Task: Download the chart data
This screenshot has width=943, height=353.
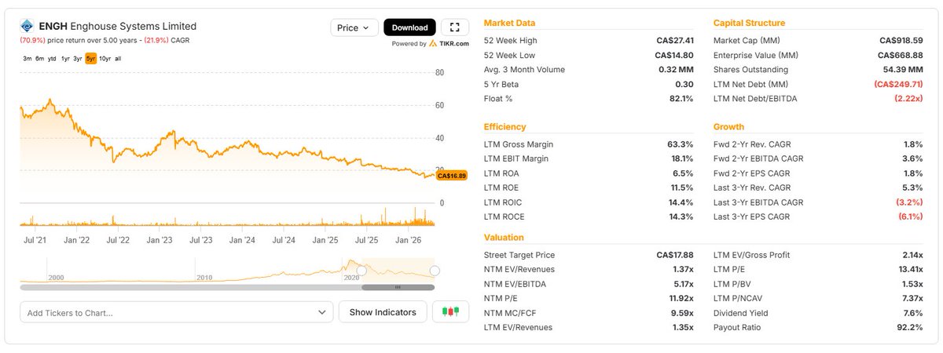Action: point(409,27)
